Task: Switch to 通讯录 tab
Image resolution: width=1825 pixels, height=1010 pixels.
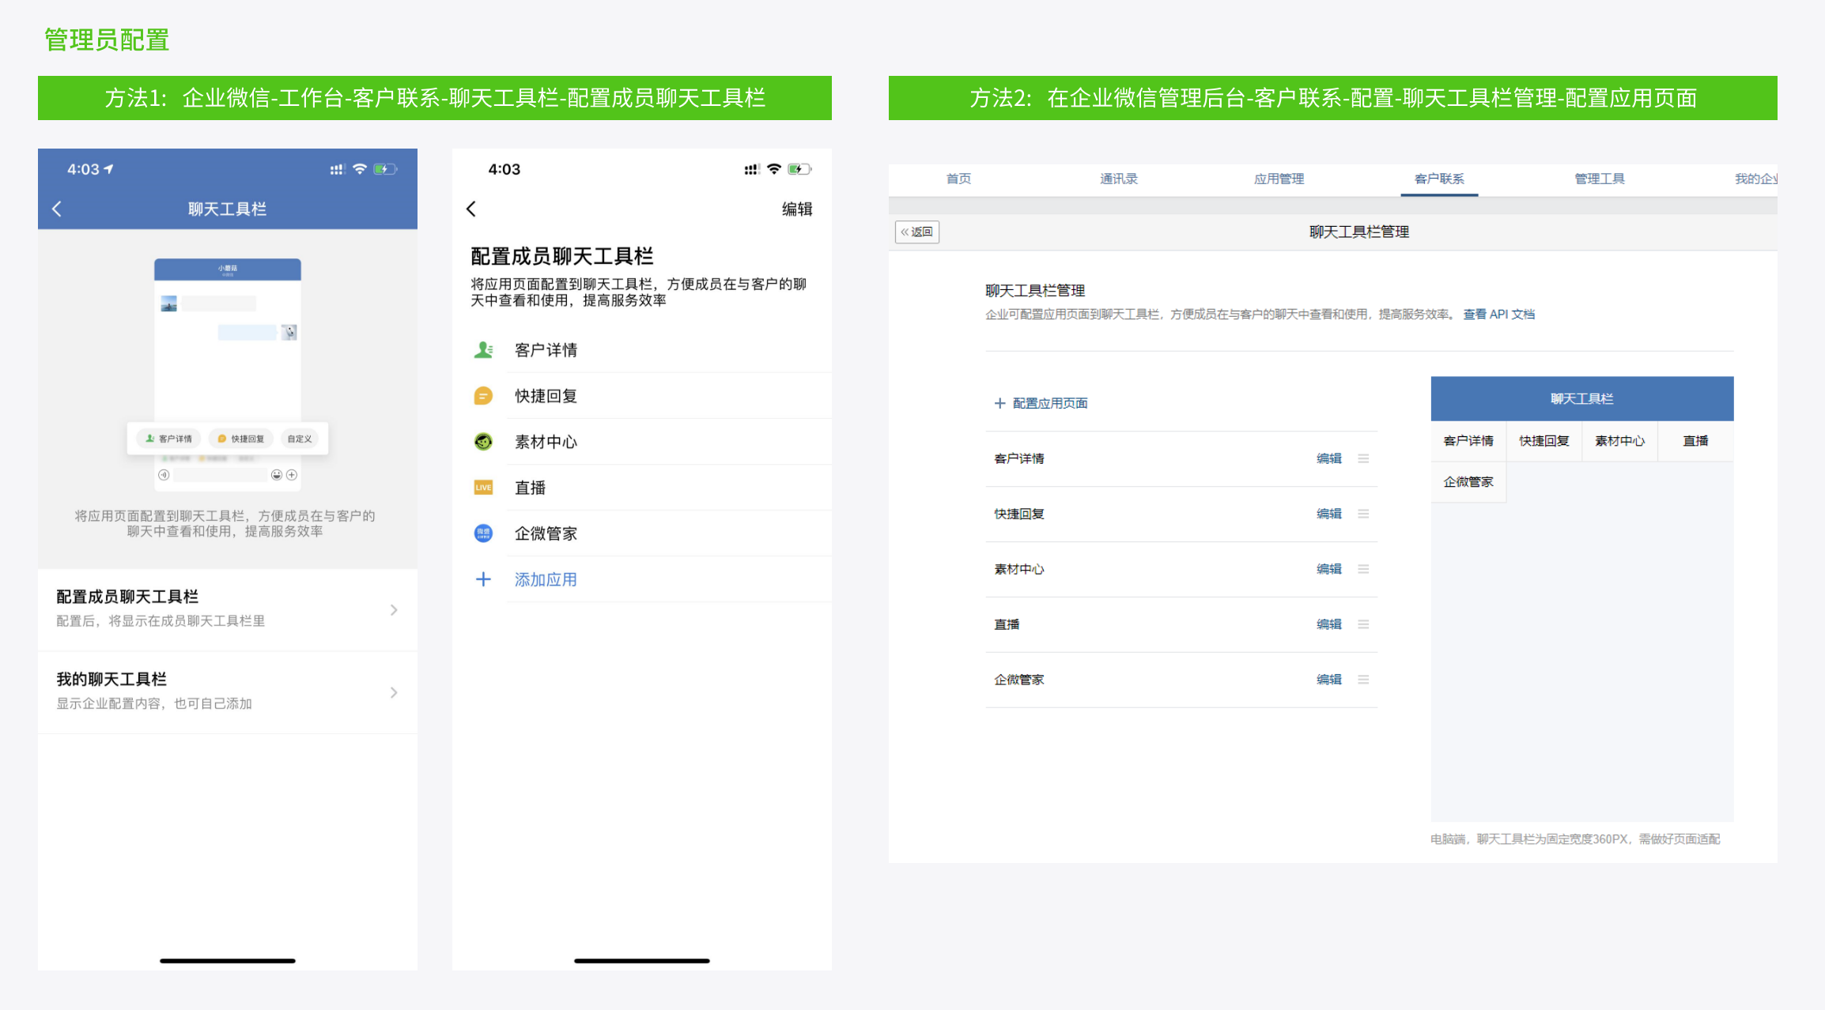Action: click(1119, 179)
